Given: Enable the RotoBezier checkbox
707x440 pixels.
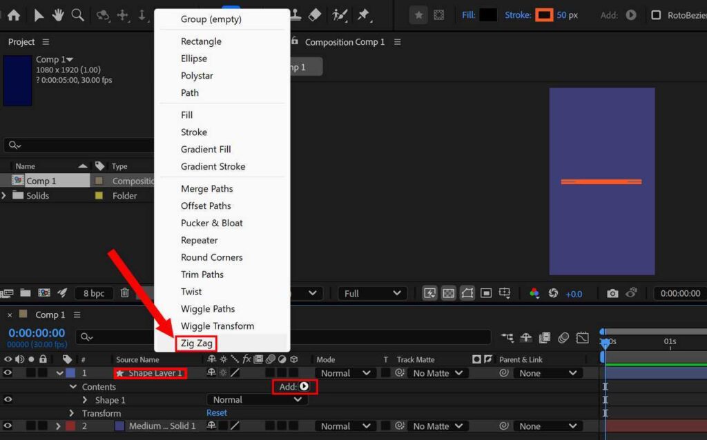Looking at the screenshot, I should pos(656,15).
